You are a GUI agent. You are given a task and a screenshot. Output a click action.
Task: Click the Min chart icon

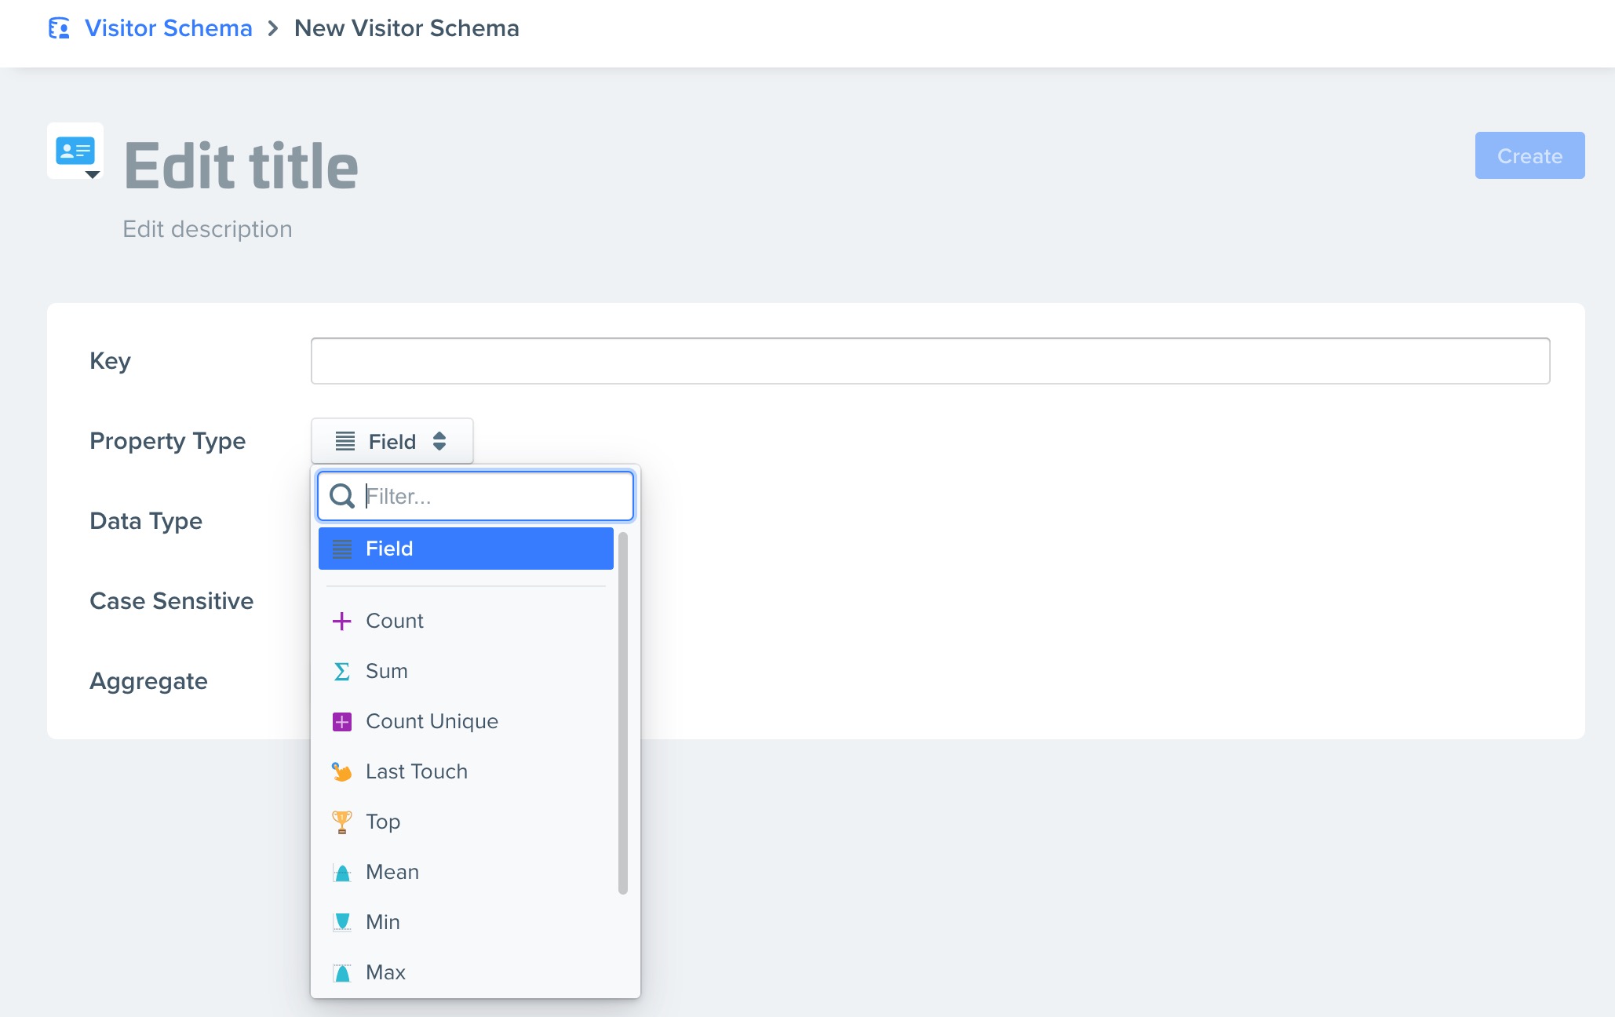coord(341,923)
